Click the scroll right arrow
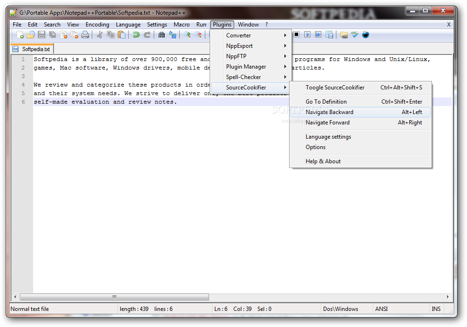467x327 pixels. [x=448, y=297]
